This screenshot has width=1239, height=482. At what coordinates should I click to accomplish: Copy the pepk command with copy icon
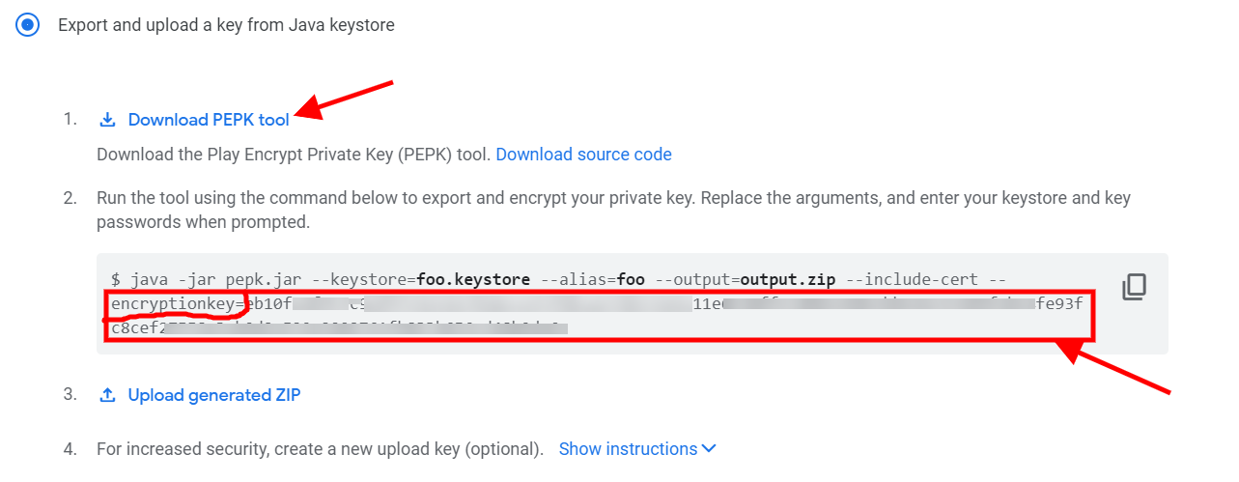(1134, 287)
